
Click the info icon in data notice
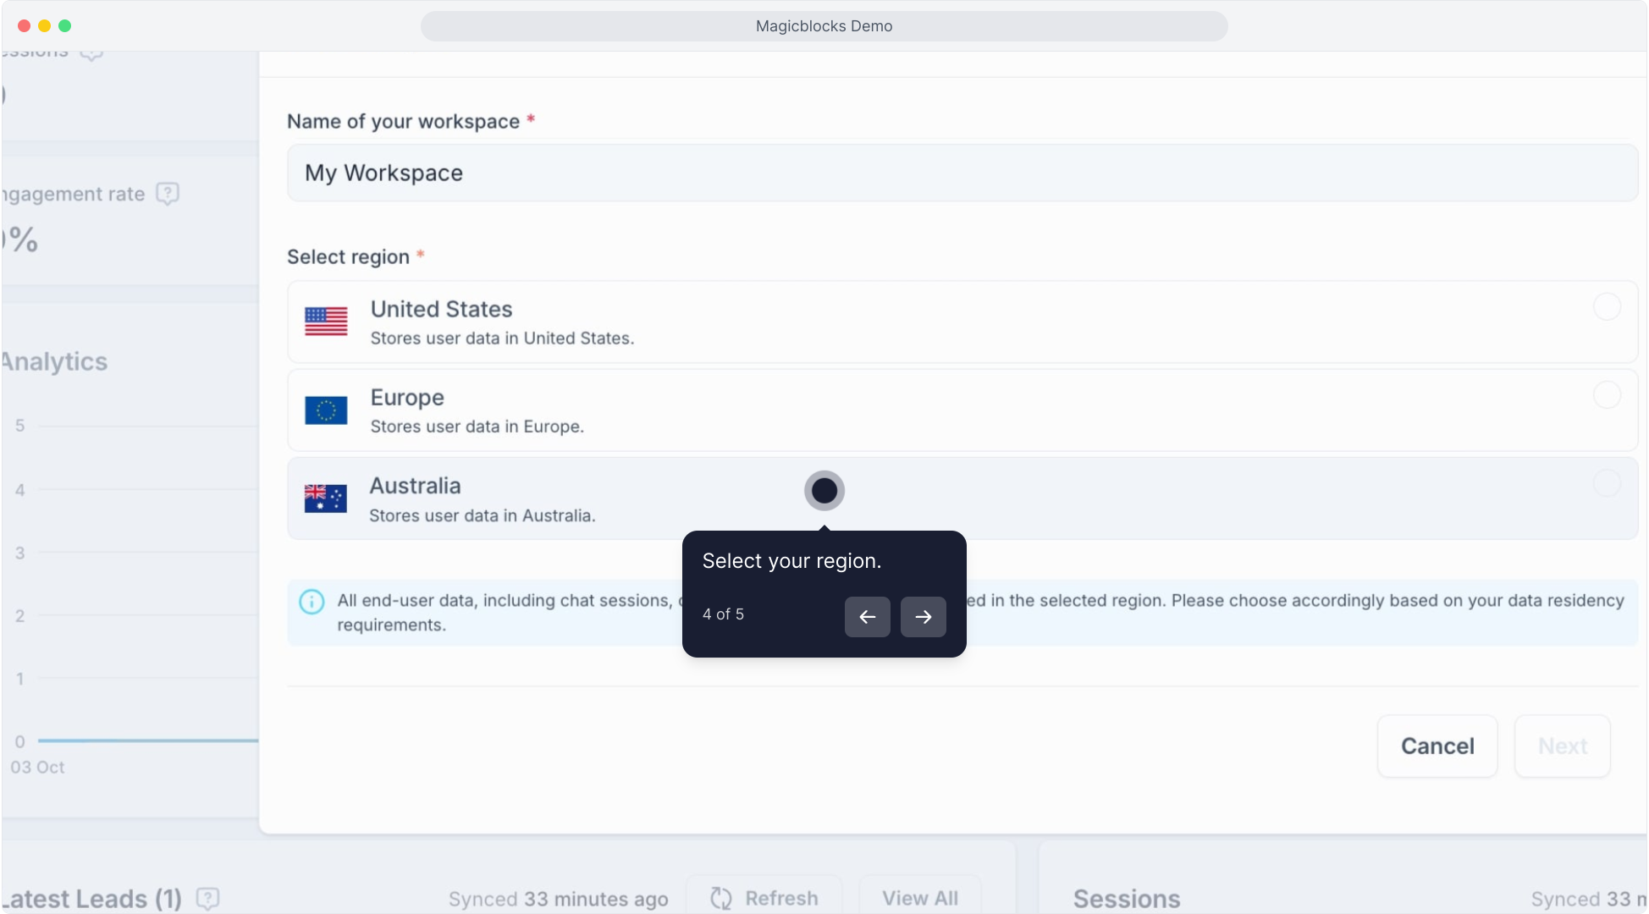312,602
